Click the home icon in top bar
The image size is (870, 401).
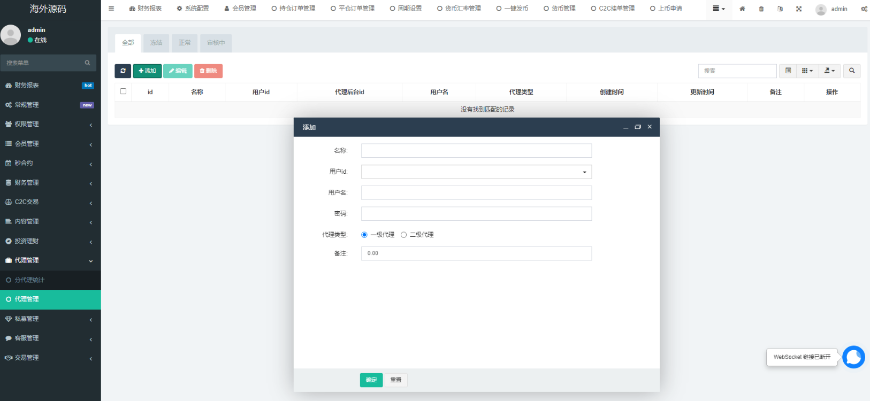742,9
